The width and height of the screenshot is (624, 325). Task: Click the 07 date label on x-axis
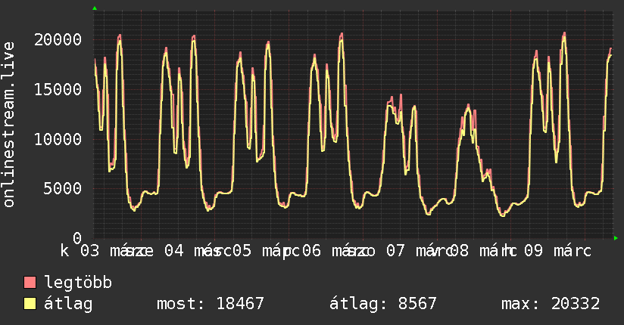point(395,251)
